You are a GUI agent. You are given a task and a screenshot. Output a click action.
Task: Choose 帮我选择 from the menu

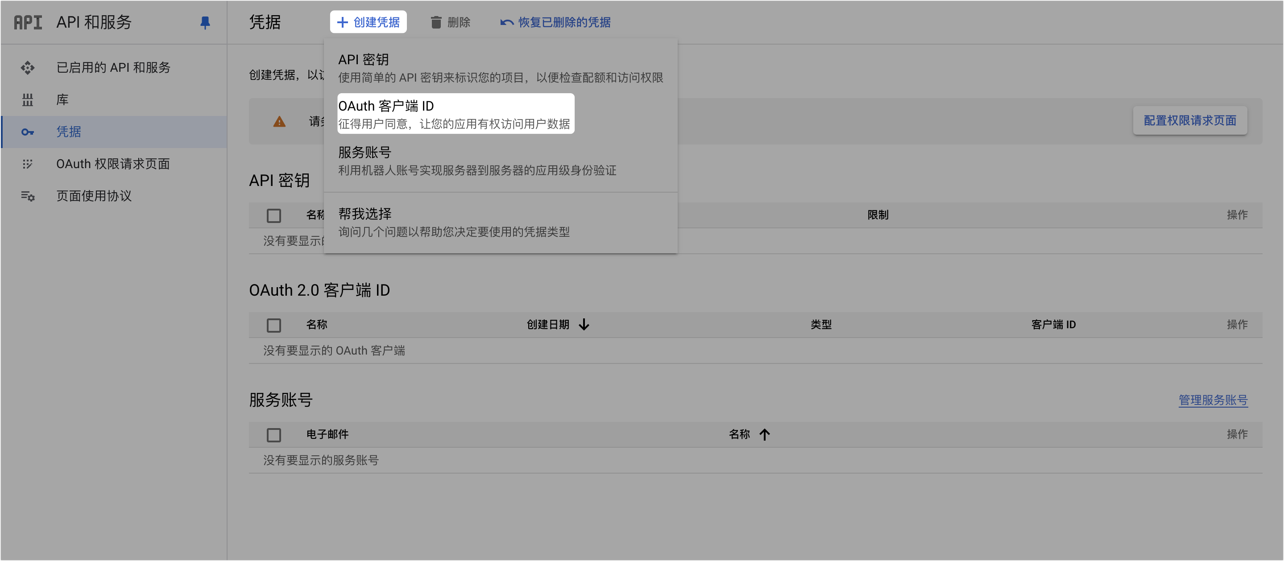tap(501, 222)
